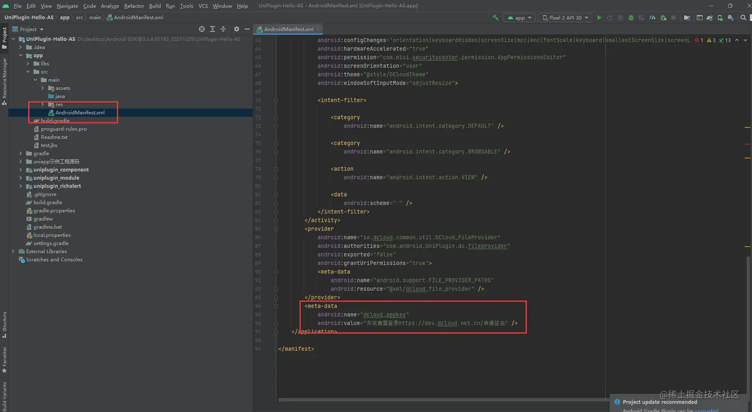
Task: Expand the uniplugin_component module
Action: [x=20, y=169]
